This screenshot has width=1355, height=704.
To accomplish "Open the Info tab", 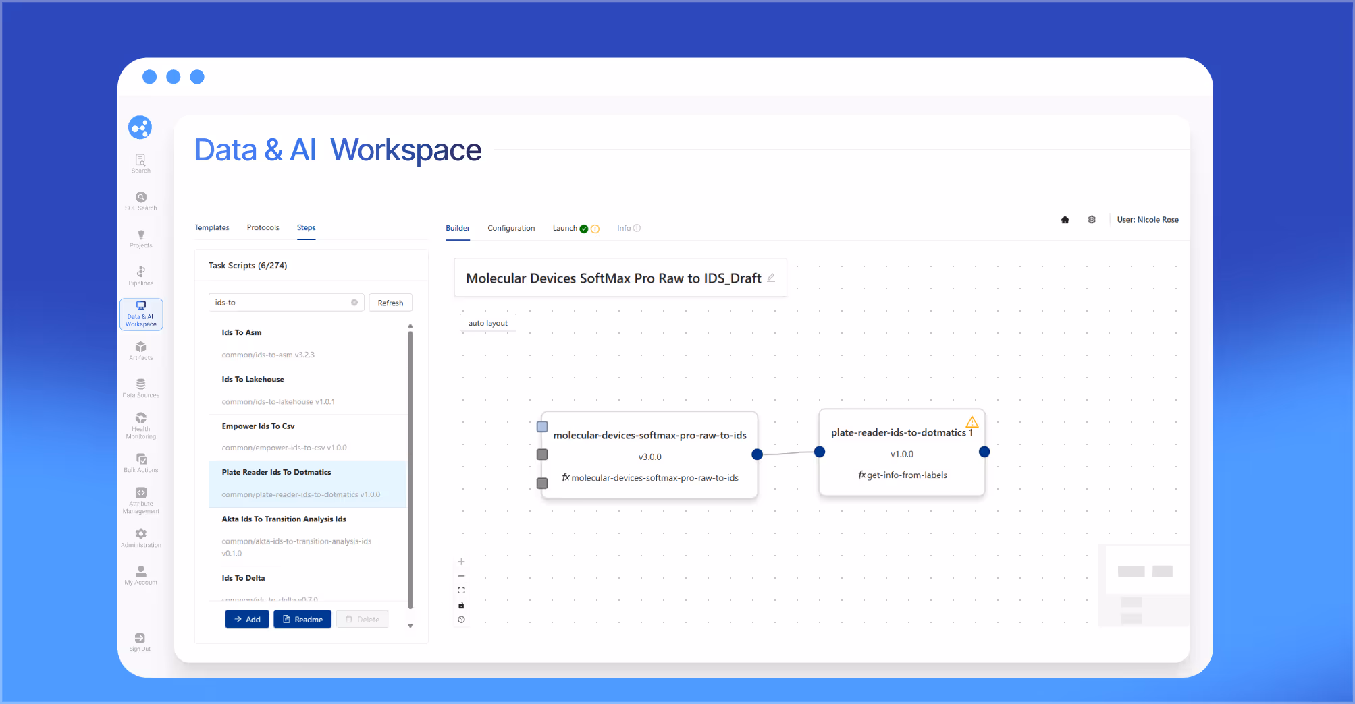I will click(x=624, y=228).
